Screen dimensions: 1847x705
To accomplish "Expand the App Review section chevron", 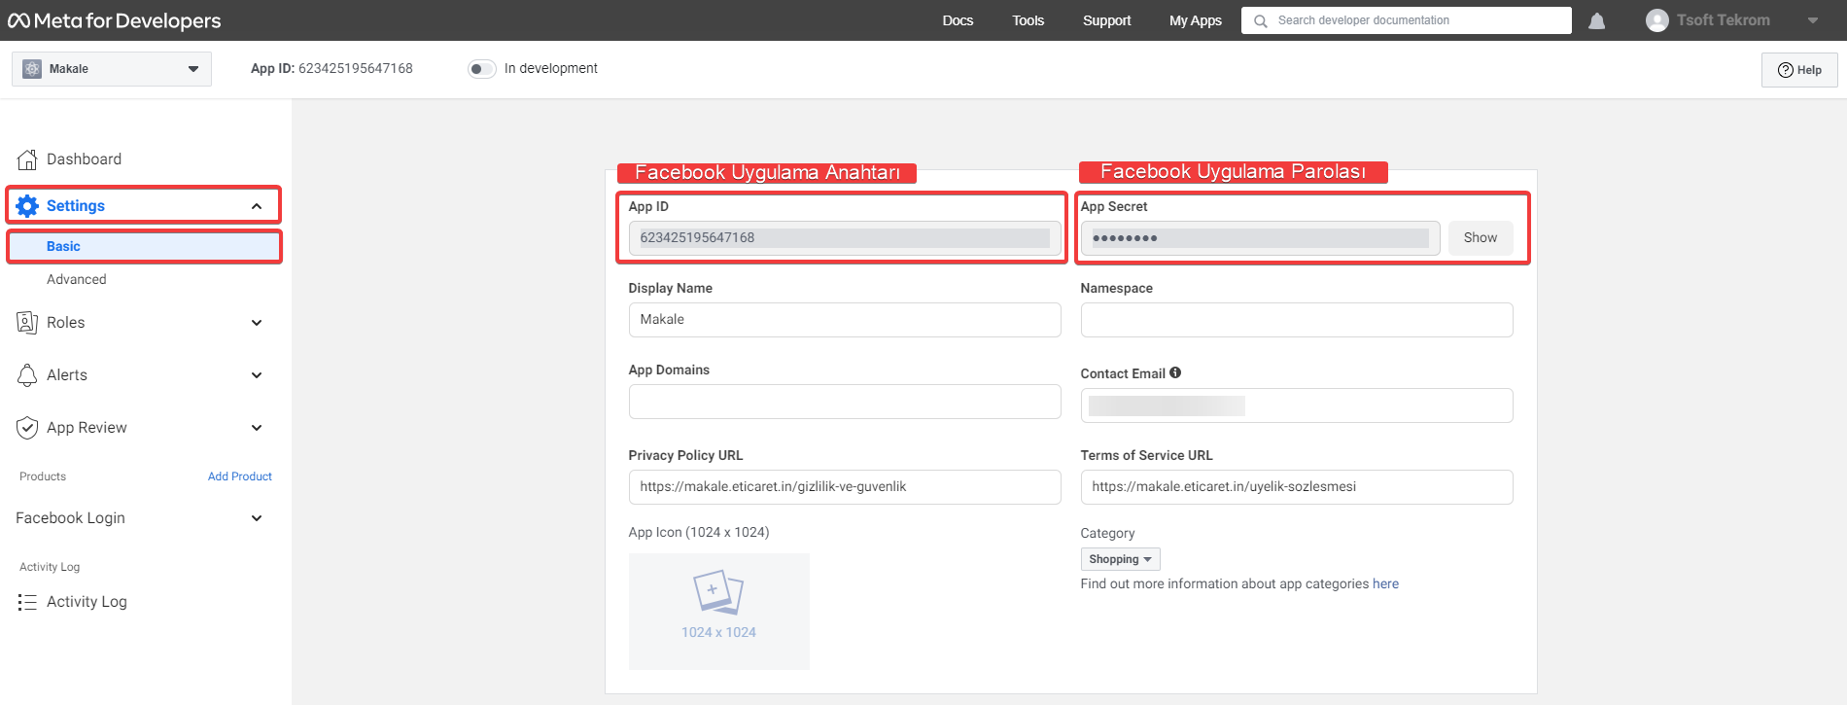I will 257,428.
